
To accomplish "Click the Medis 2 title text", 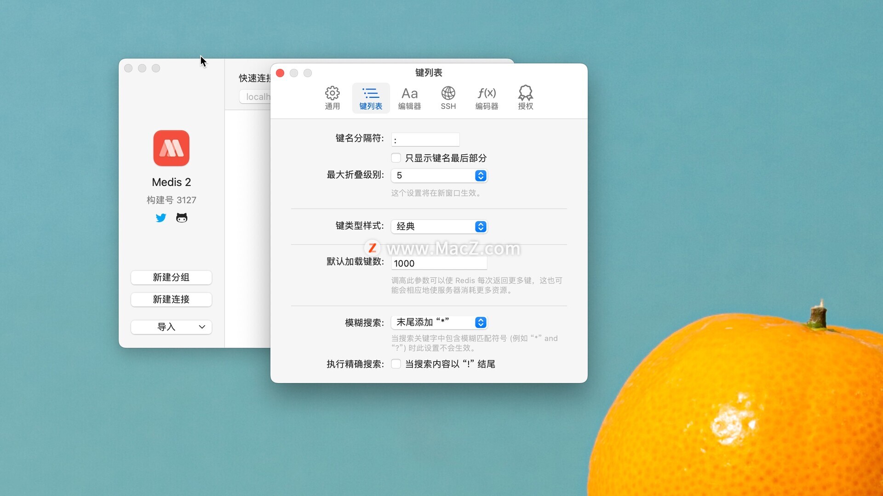I will [171, 182].
